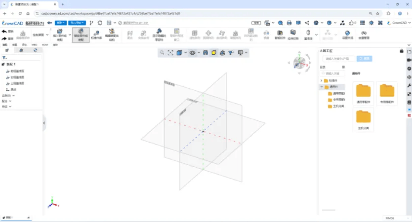412x222 pixels.
Task: Click the magnifier zoom icon in view toolbar
Action: point(161,53)
